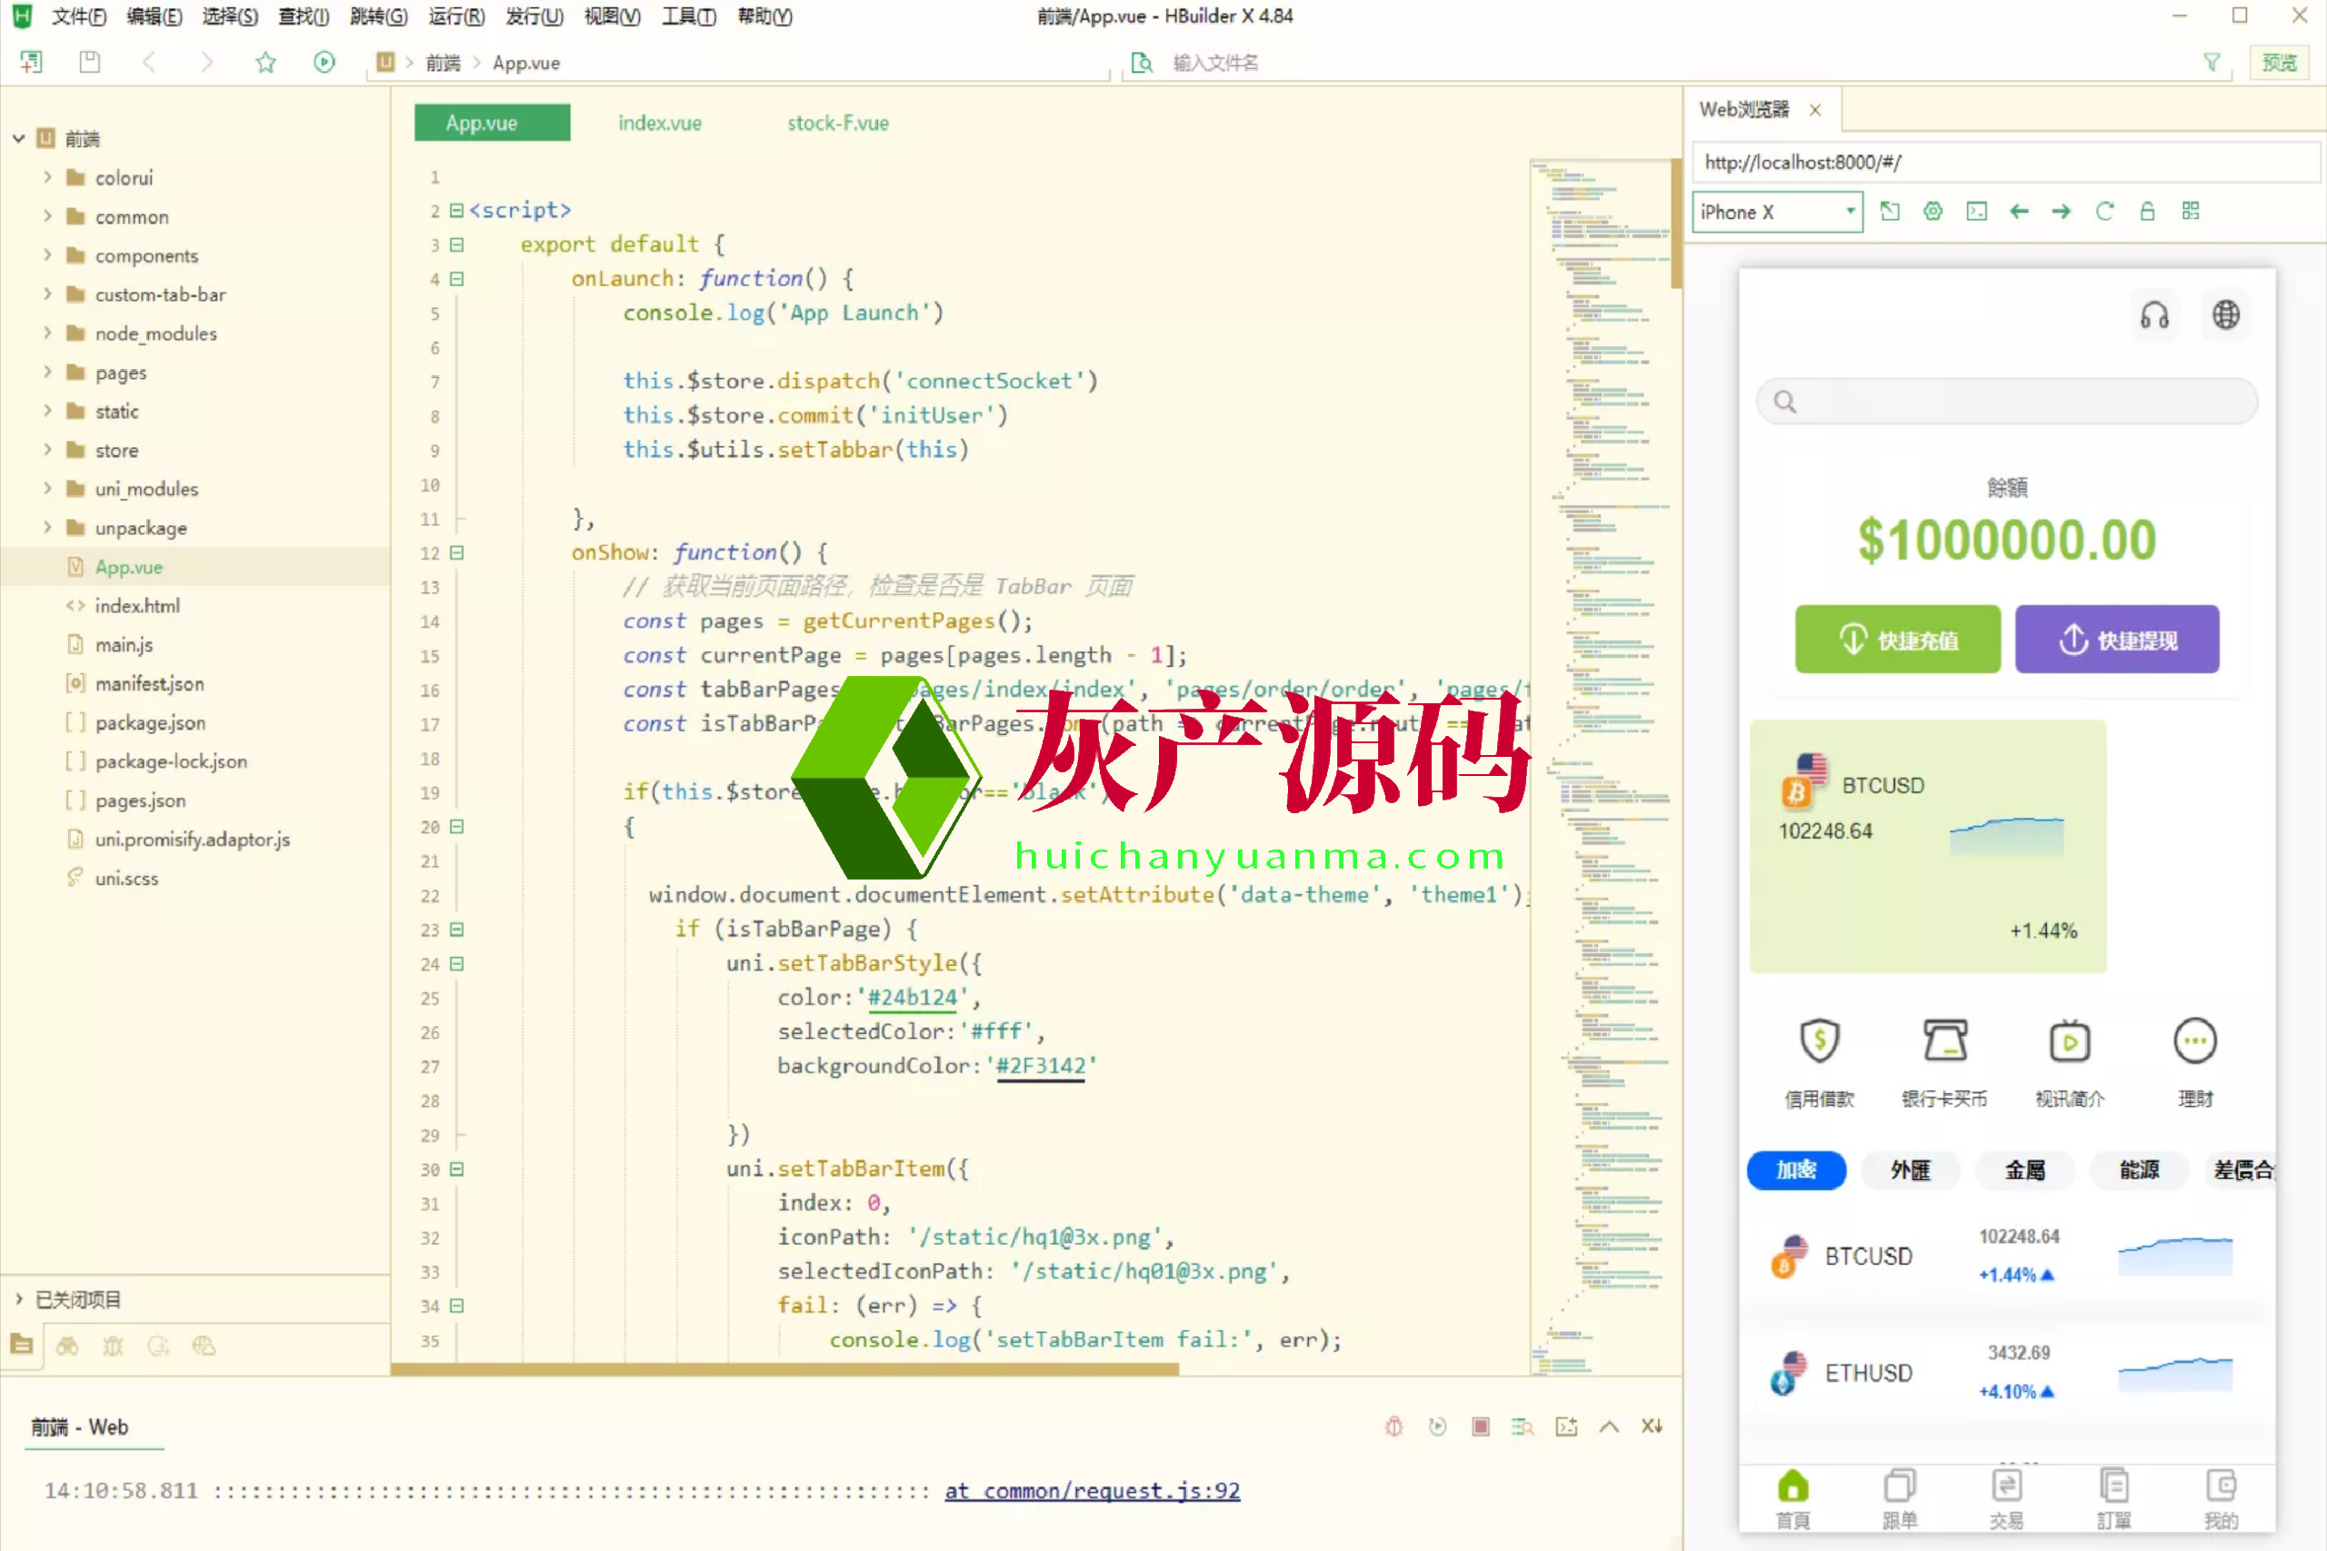Click the red stop run button in console

click(x=1480, y=1427)
